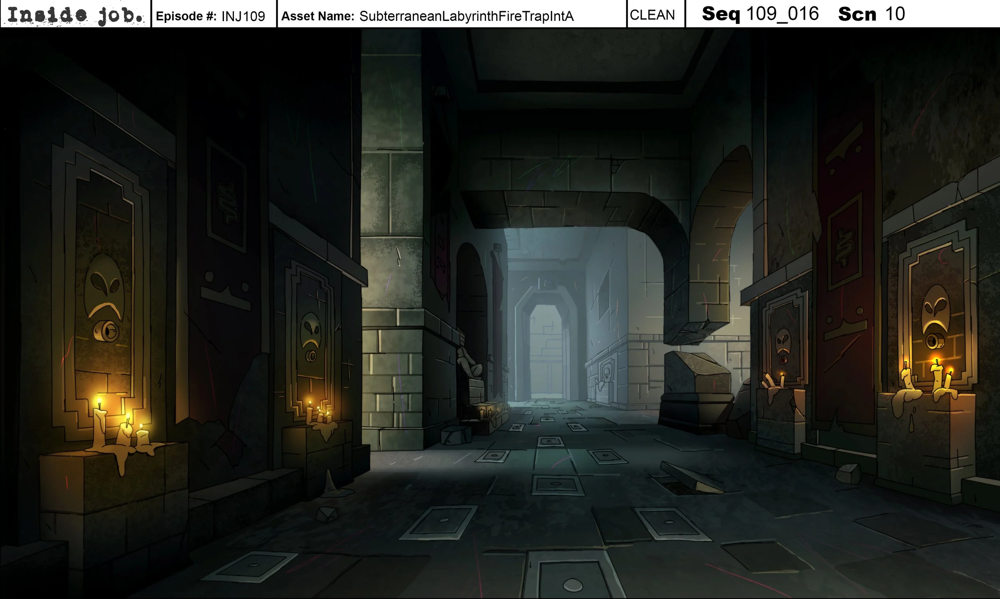The width and height of the screenshot is (1000, 599).
Task: Expand the Scn 10 indicator
Action: point(871,15)
